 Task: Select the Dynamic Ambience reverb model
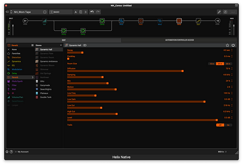click(49, 61)
